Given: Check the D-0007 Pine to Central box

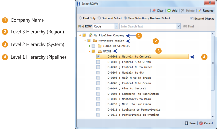Looking at the screenshot, I should point(98,88).
